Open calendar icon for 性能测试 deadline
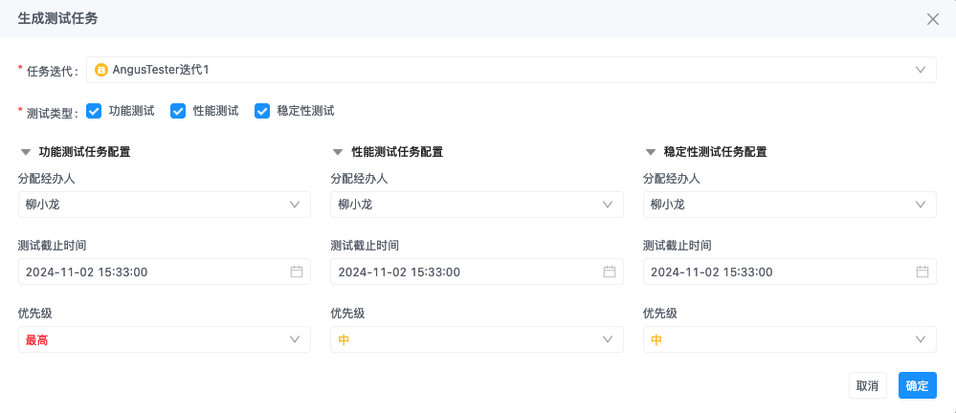Screen dimensions: 956x413 pos(609,272)
